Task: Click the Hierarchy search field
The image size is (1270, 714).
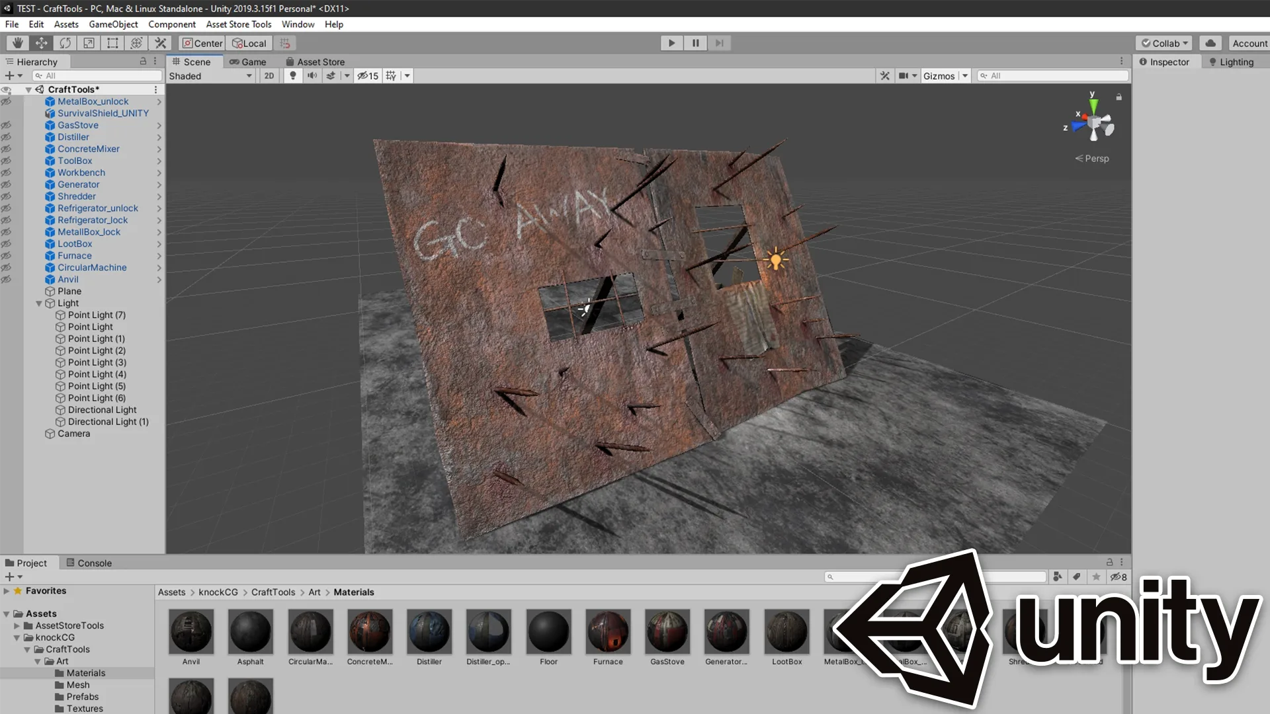Action: [x=98, y=75]
